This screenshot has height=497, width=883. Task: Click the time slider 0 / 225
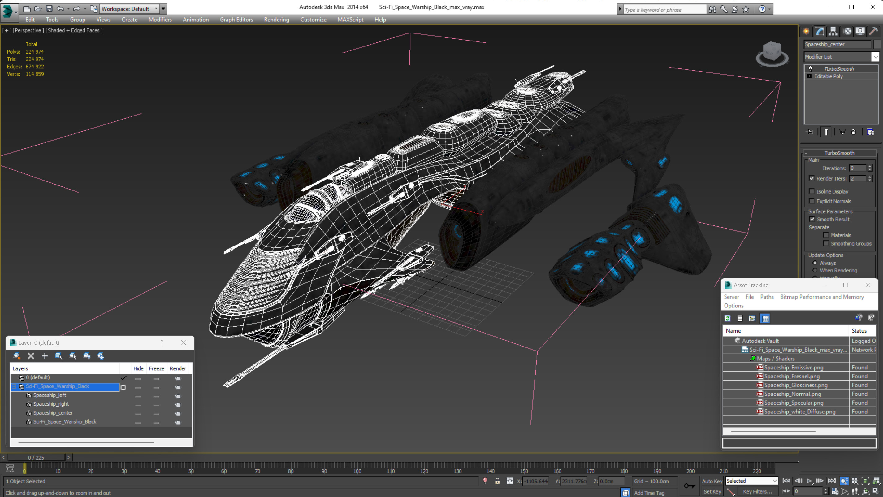pos(36,457)
